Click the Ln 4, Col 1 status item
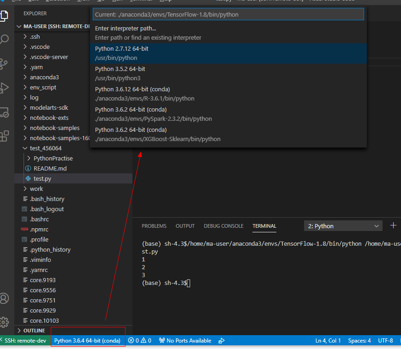This screenshot has width=401, height=349. coord(328,341)
